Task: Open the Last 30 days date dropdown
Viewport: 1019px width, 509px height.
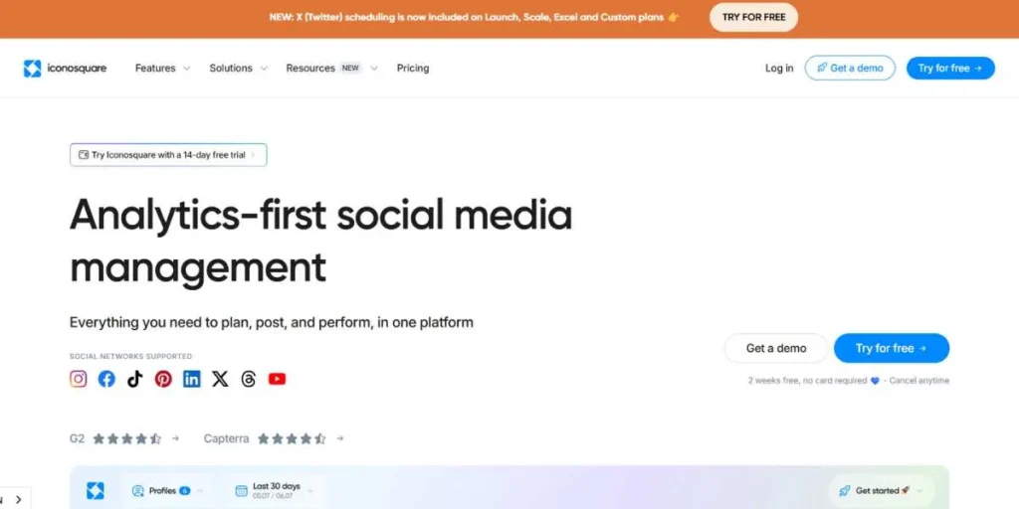Action: [x=275, y=491]
